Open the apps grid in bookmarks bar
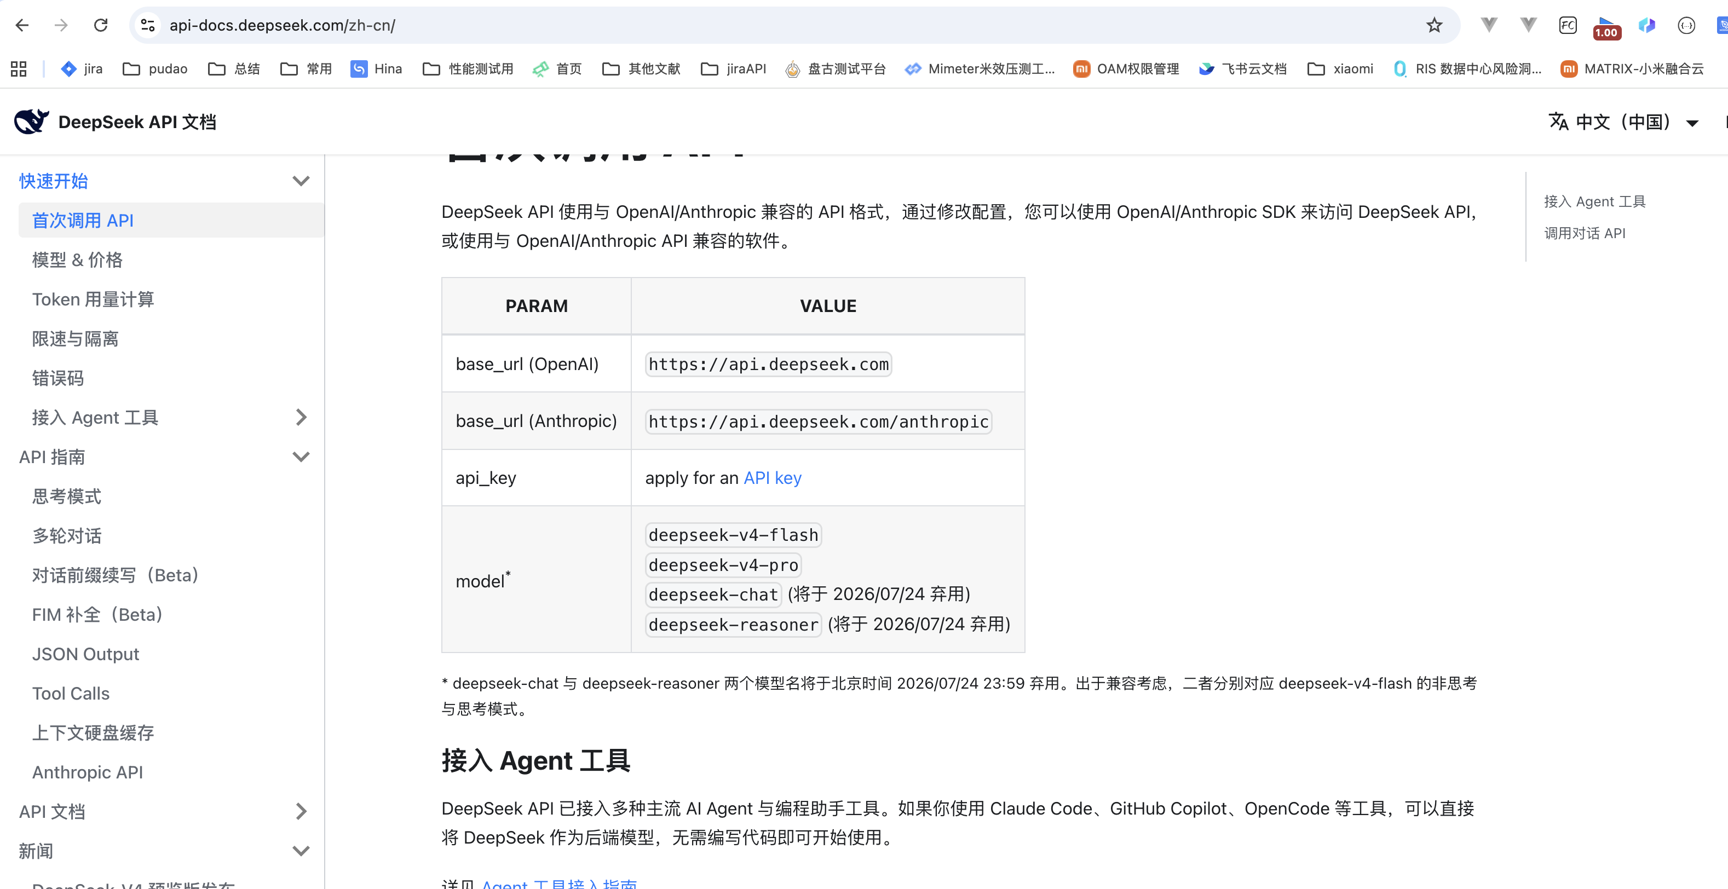This screenshot has width=1728, height=889. tap(19, 68)
